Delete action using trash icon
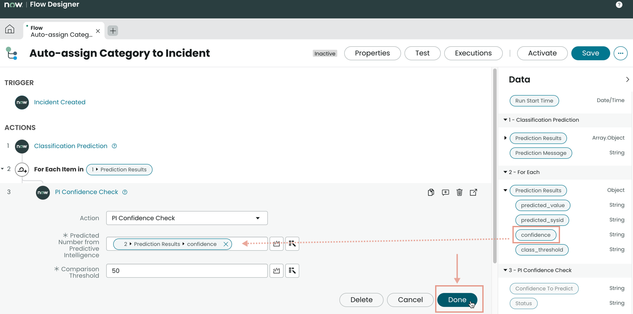Image resolution: width=633 pixels, height=314 pixels. (459, 192)
